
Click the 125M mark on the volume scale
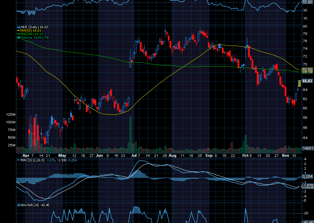(10, 114)
